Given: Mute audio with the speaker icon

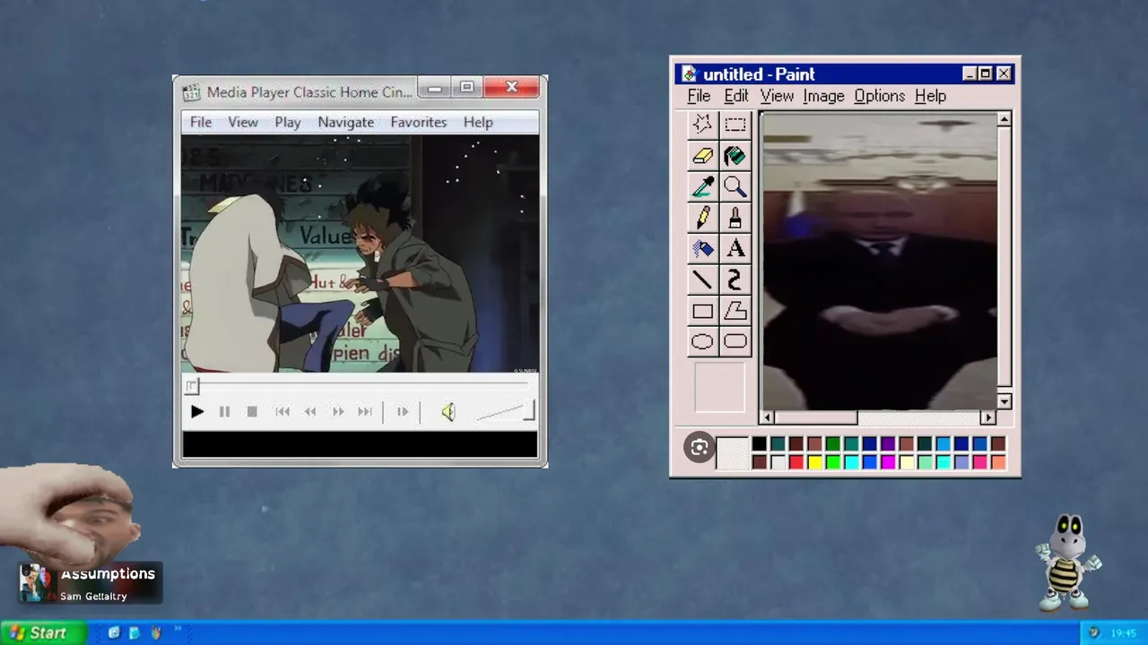Looking at the screenshot, I should 448,412.
